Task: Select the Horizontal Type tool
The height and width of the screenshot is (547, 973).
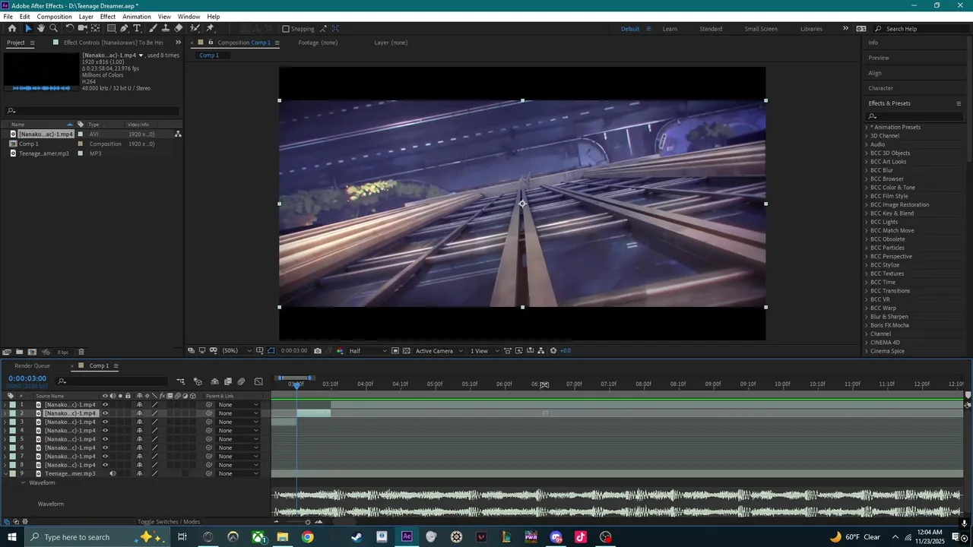Action: click(137, 28)
